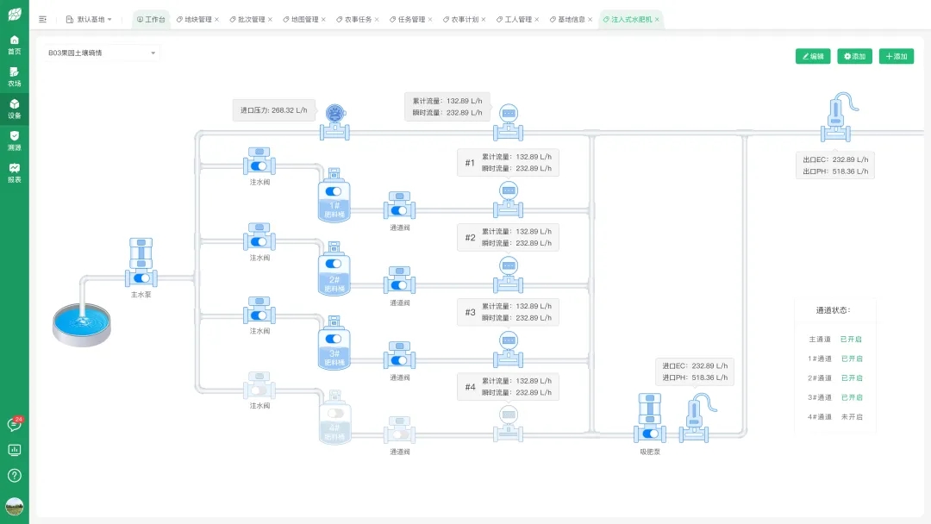Click the green 编辑 edit button

pyautogui.click(x=813, y=56)
